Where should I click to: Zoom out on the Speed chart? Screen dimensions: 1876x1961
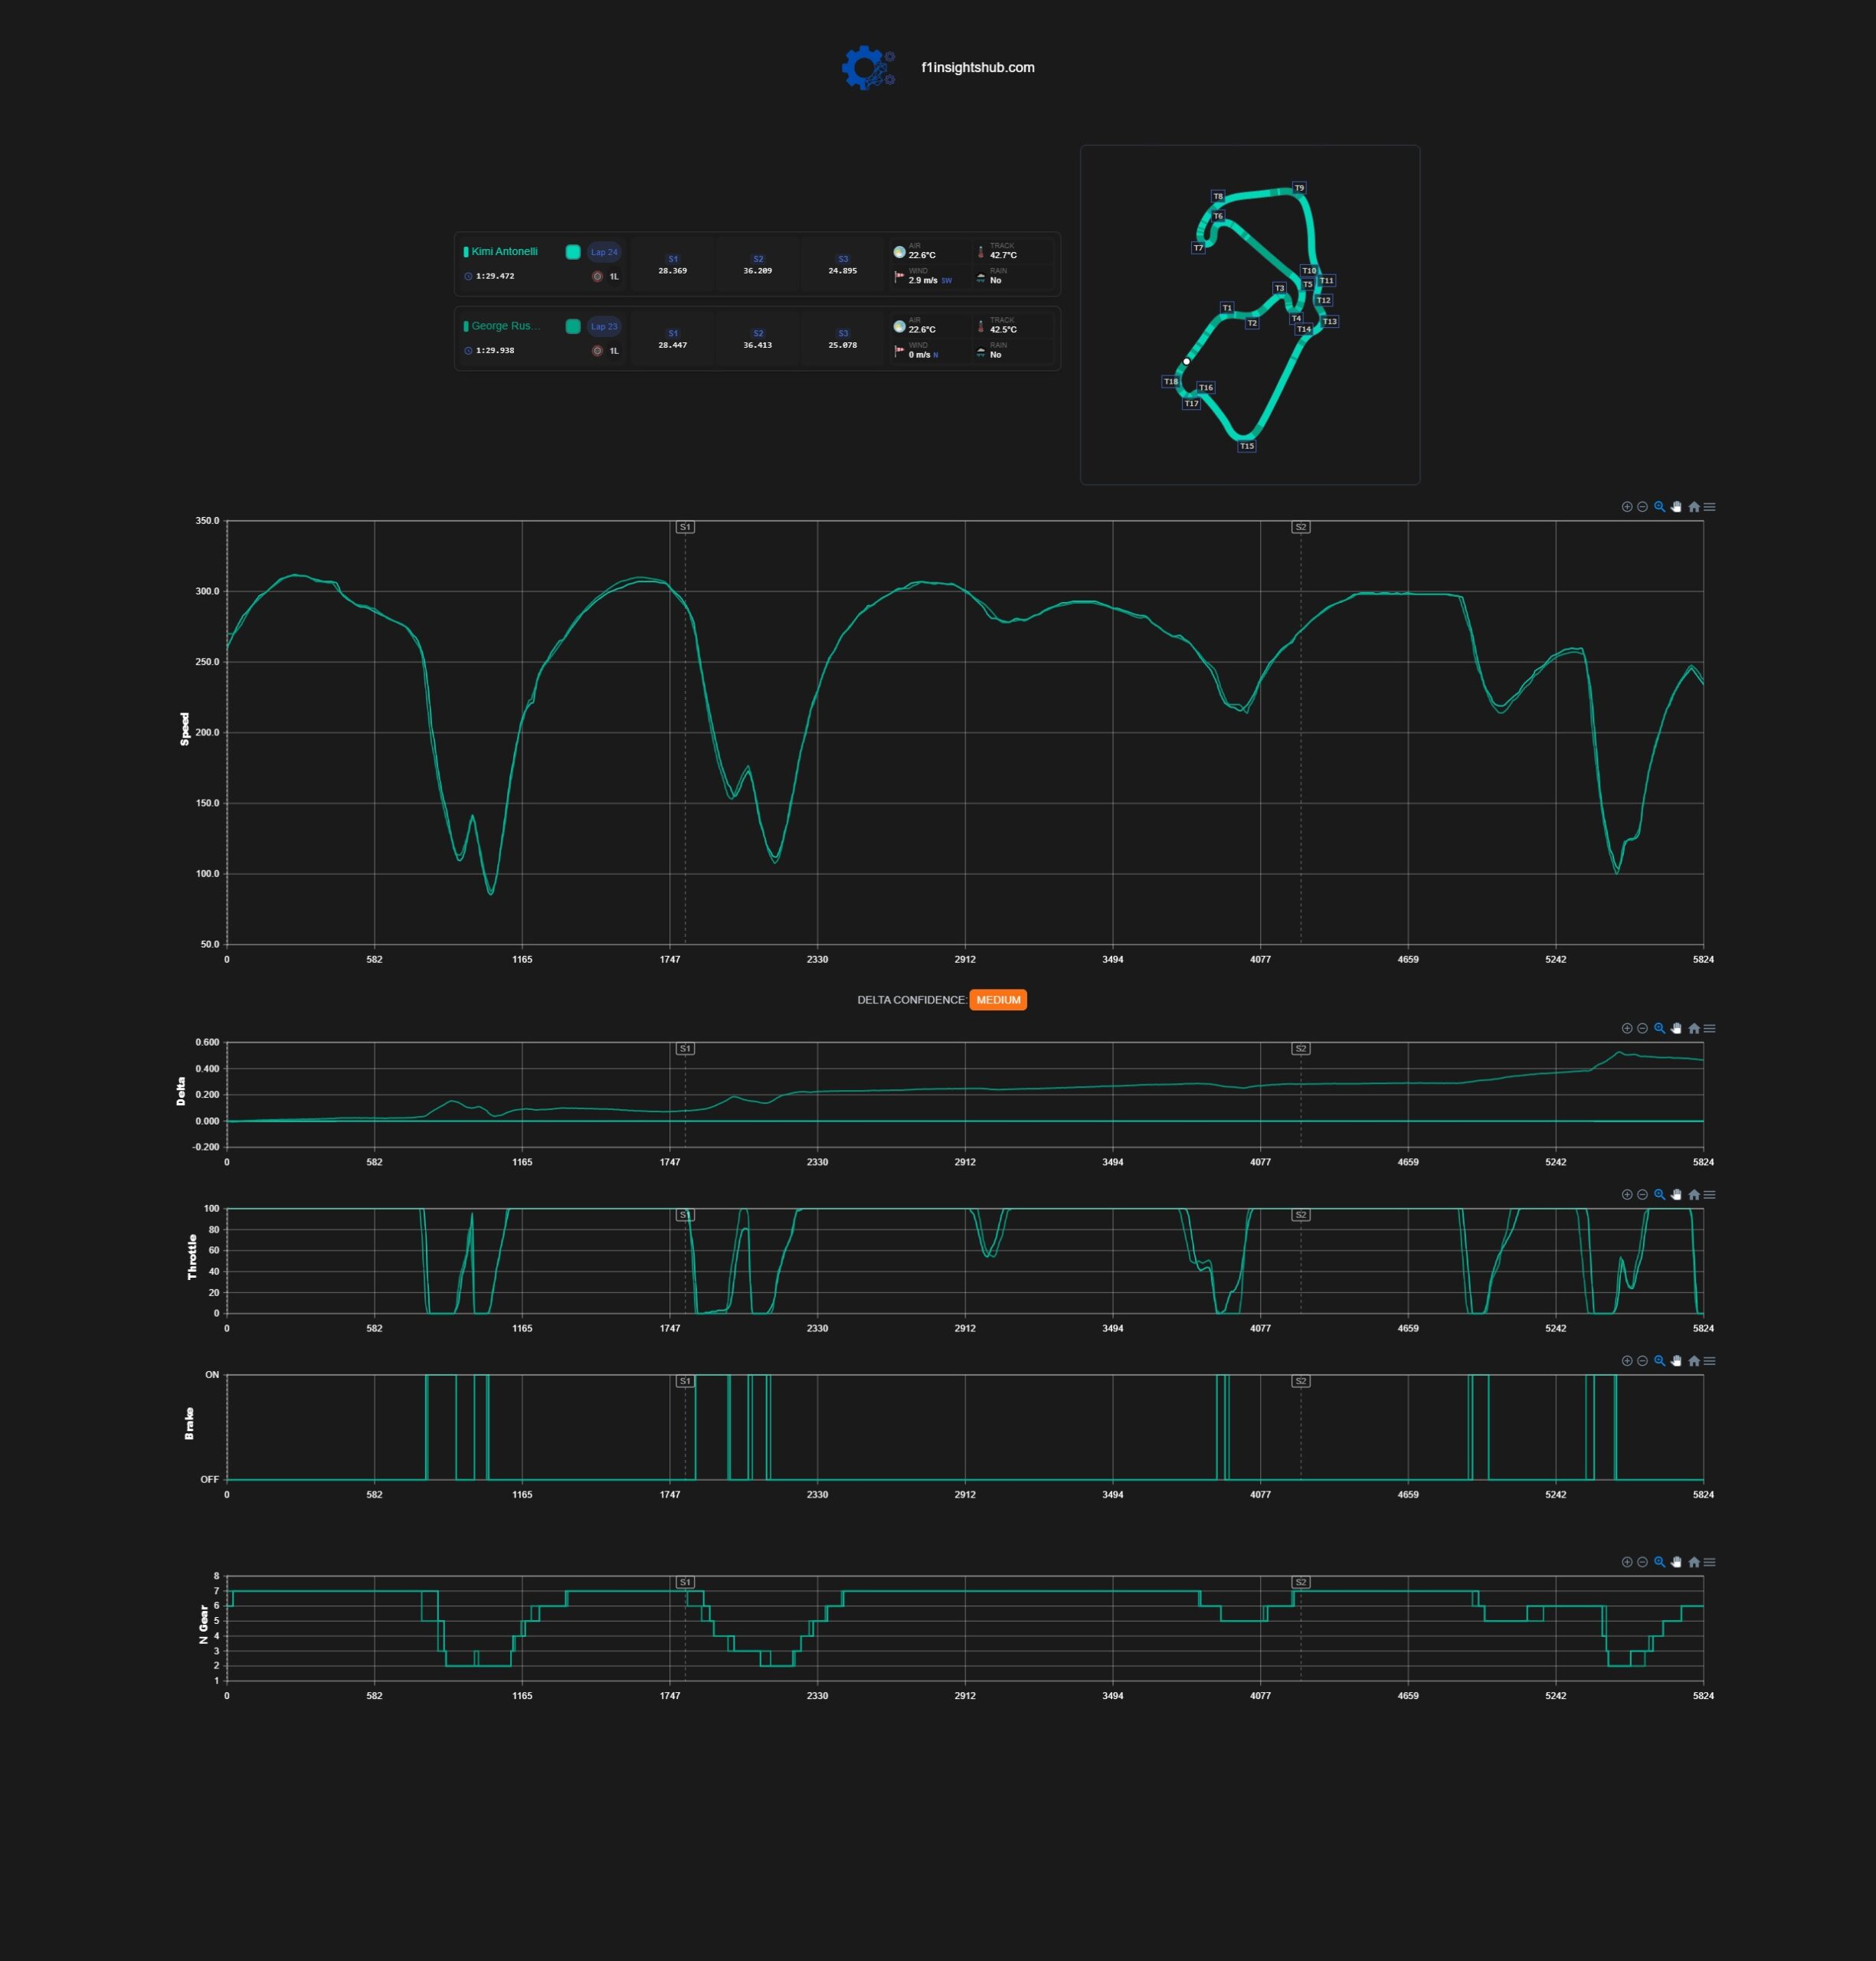coord(1642,507)
